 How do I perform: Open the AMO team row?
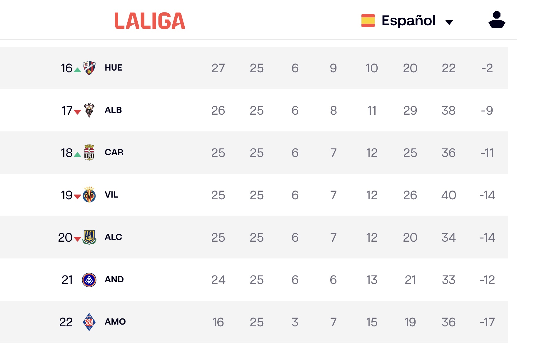pyautogui.click(x=254, y=322)
